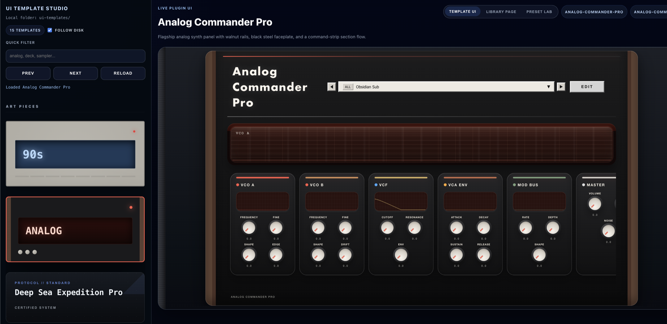Click the VCF filter curve display
667x324 pixels.
(401, 201)
